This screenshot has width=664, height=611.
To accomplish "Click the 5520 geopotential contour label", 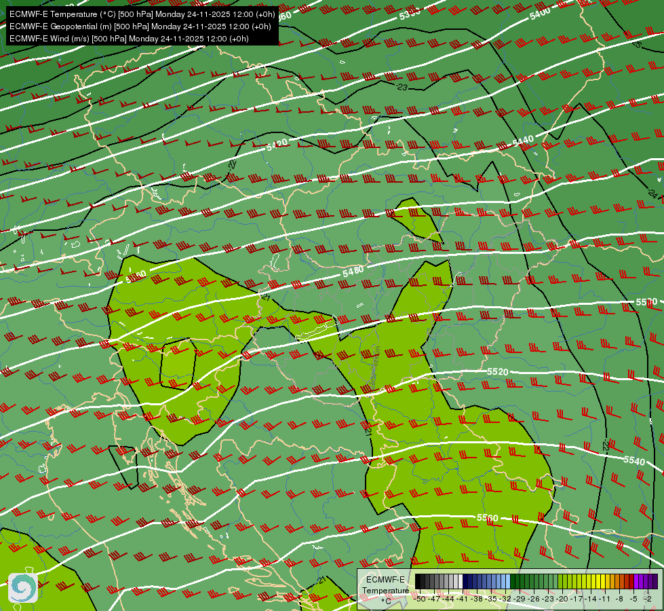I will pyautogui.click(x=498, y=372).
